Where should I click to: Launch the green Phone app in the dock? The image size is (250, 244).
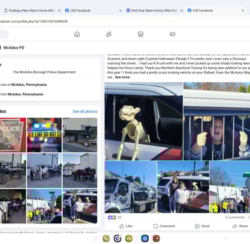point(106,239)
